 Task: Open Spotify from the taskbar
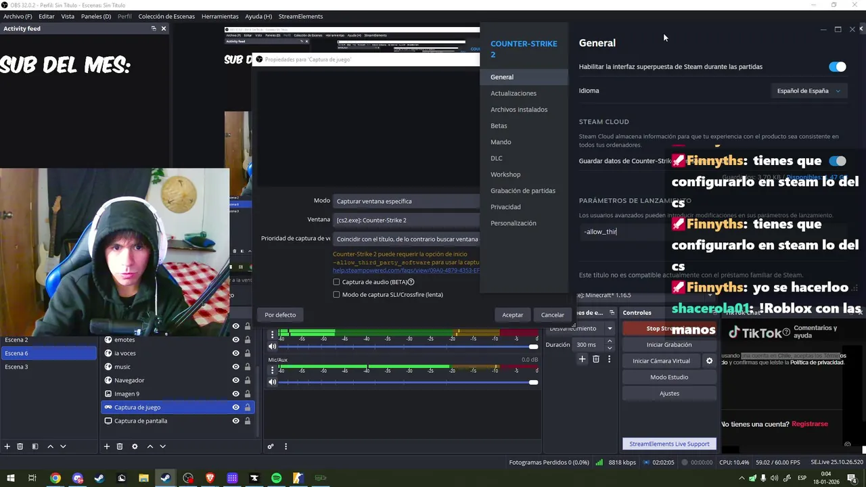[276, 478]
